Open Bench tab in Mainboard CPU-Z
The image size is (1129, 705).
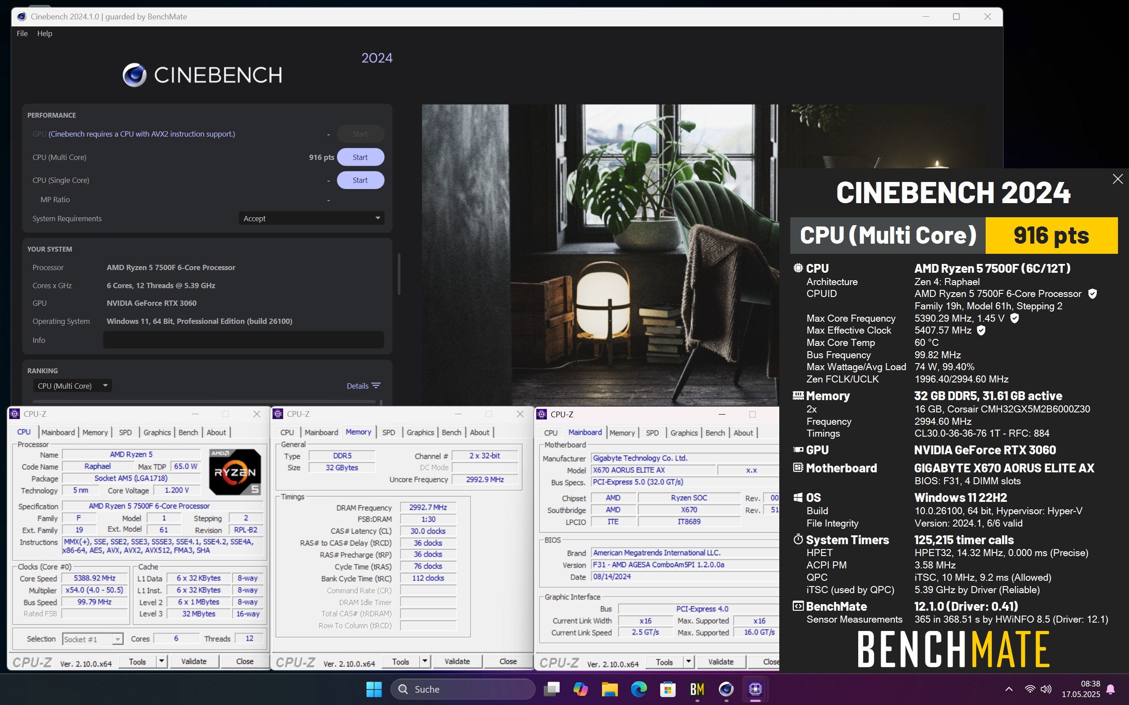pos(715,433)
